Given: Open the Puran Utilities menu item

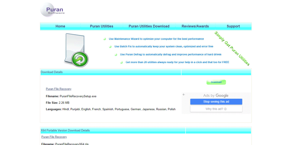Looking at the screenshot, I should coord(101,26).
